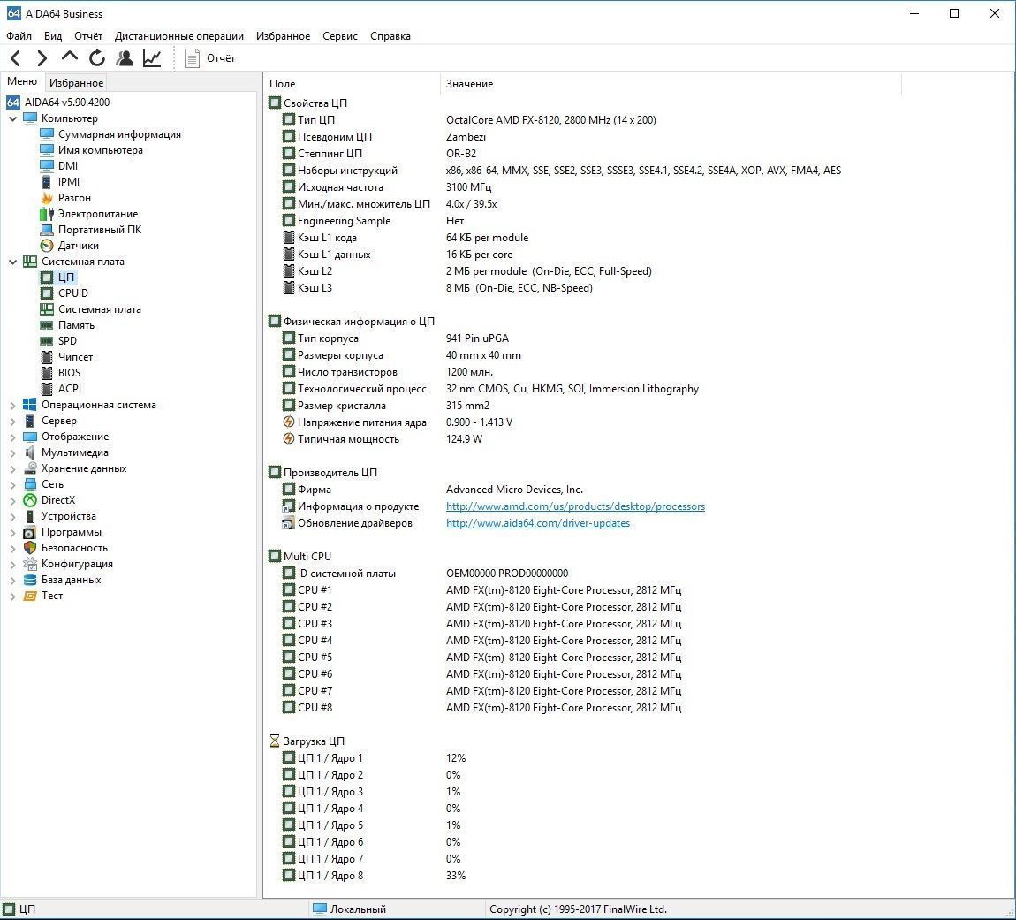Open the graph chart toolbar icon
The height and width of the screenshot is (920, 1016).
(x=152, y=58)
